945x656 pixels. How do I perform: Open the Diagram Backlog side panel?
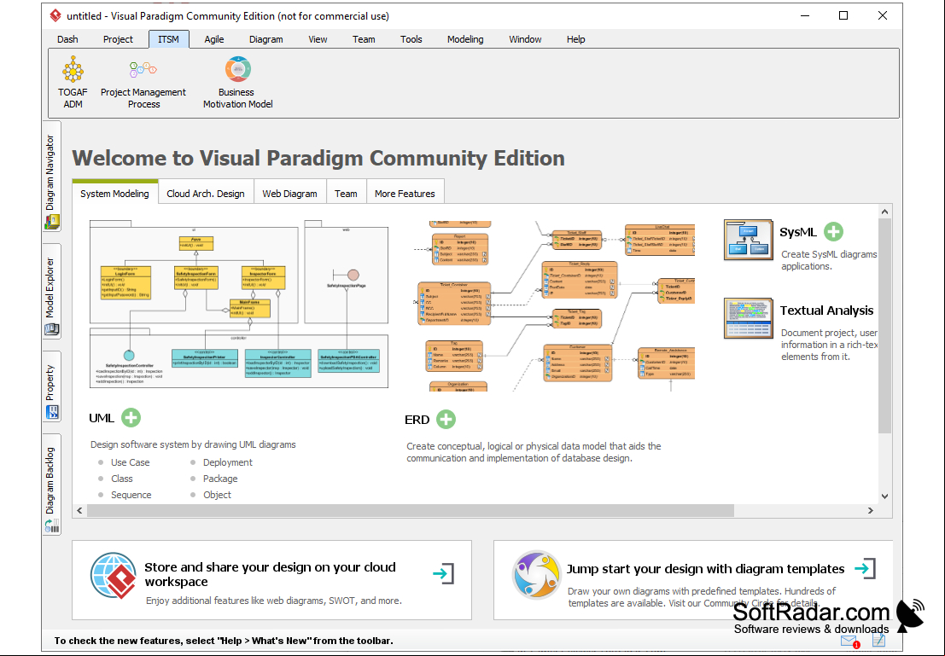[x=51, y=485]
